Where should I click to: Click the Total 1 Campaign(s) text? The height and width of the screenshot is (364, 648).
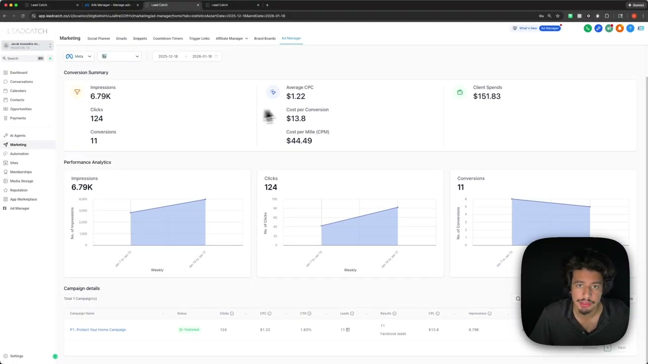(80, 298)
